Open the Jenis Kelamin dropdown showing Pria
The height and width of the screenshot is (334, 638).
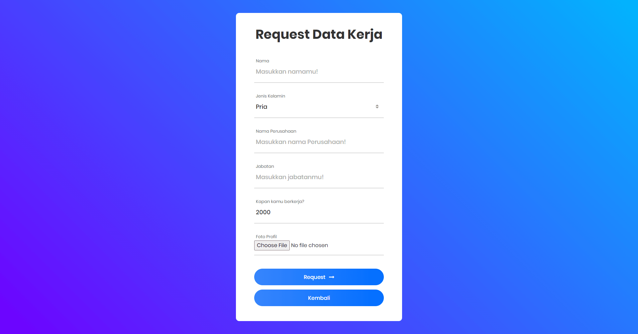click(x=319, y=107)
